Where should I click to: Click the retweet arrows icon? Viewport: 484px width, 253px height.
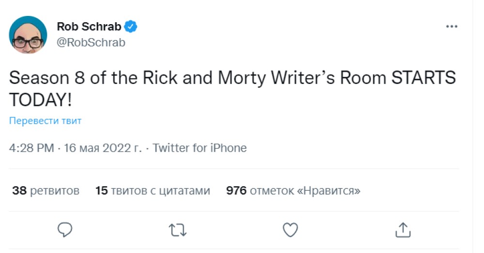(178, 230)
